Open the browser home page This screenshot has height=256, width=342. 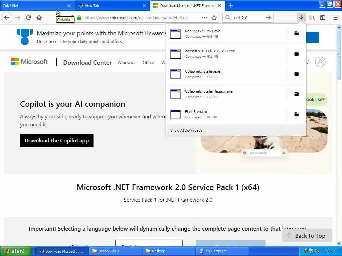[x=39, y=18]
